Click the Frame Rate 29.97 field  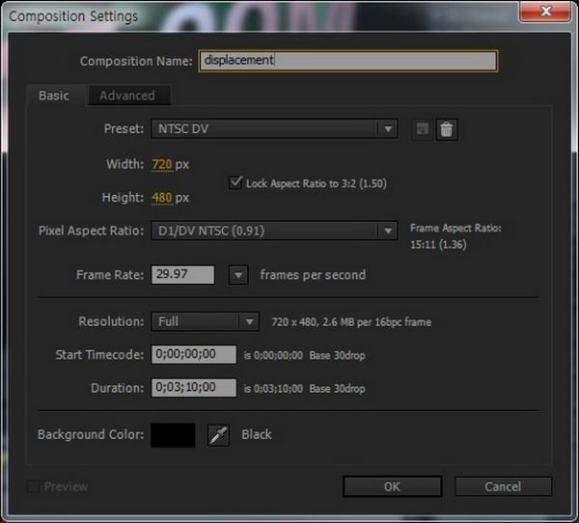[x=182, y=275]
